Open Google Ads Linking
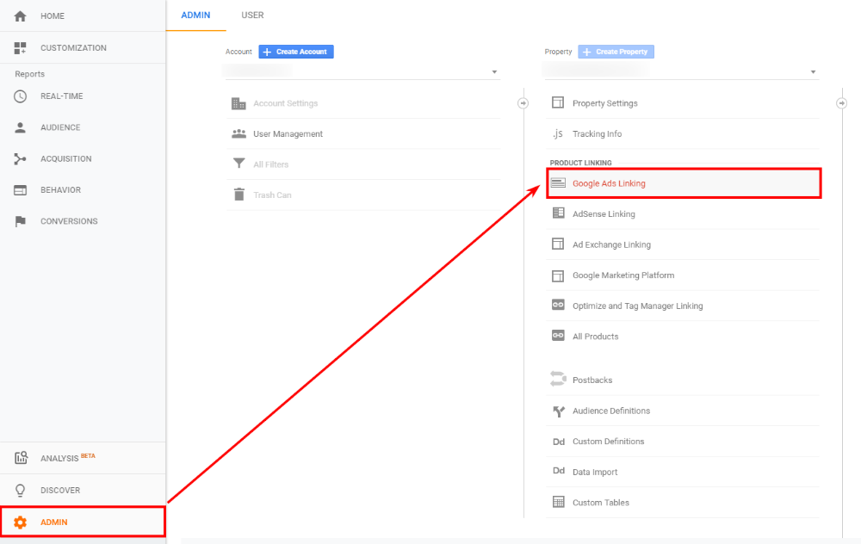861x544 pixels. click(609, 183)
